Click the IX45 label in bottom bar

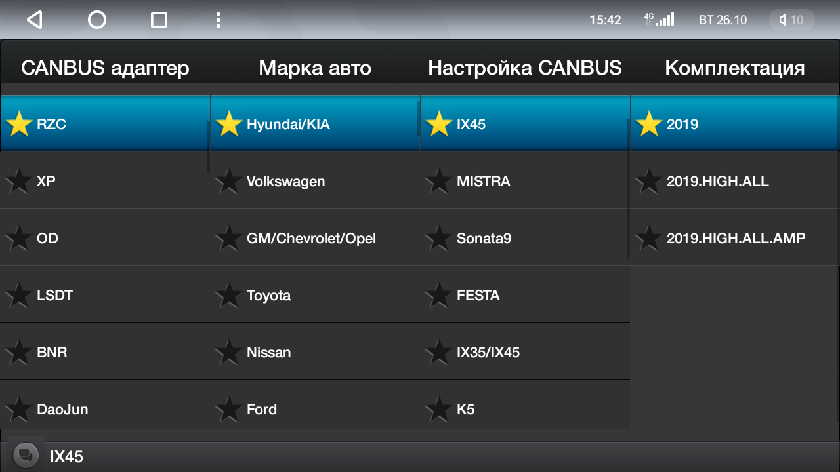pos(67,456)
